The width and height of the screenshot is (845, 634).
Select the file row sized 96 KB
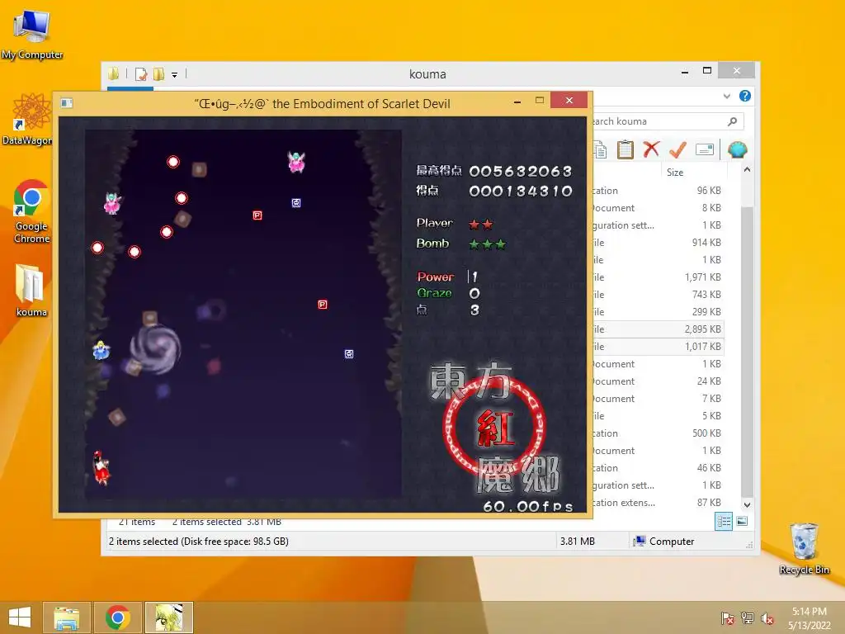click(658, 191)
